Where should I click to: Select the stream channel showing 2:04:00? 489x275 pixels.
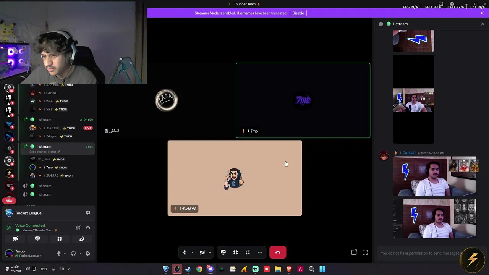click(57, 120)
